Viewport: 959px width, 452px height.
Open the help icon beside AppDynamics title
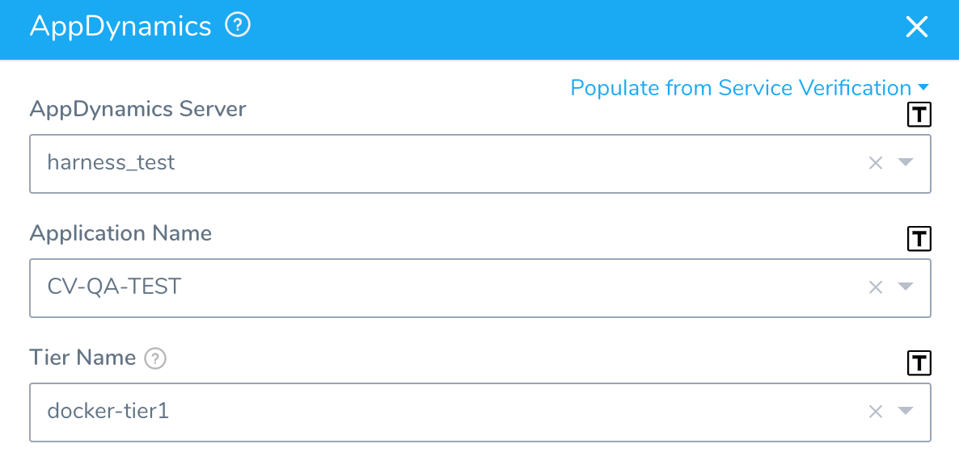(x=238, y=26)
